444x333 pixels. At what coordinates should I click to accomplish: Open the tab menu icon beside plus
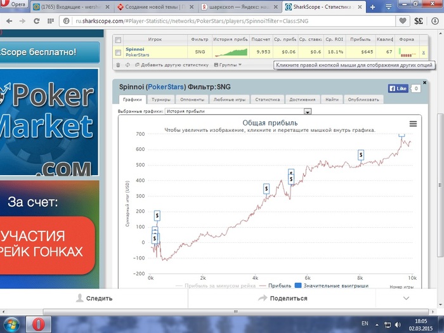click(388, 8)
